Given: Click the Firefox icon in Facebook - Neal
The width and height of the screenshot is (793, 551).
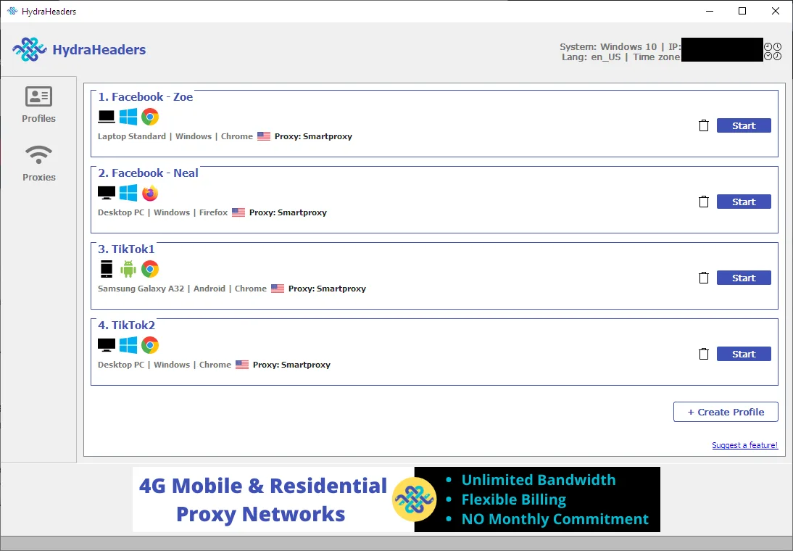Looking at the screenshot, I should pyautogui.click(x=150, y=193).
